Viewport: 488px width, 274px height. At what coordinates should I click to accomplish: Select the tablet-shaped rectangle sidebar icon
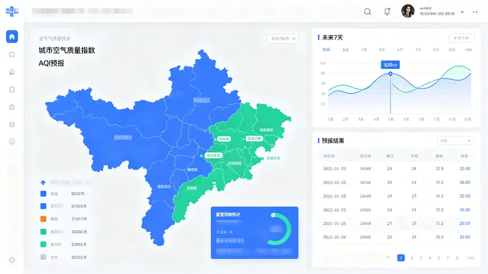pyautogui.click(x=12, y=90)
